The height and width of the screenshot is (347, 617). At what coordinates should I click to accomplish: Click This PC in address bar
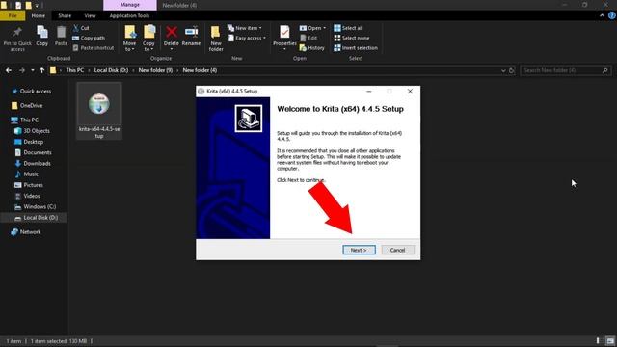click(x=75, y=70)
